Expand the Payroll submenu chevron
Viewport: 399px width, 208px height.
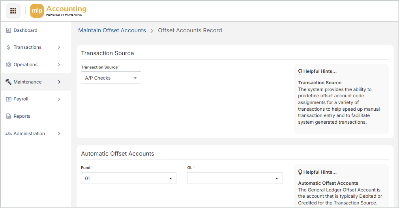pos(59,99)
